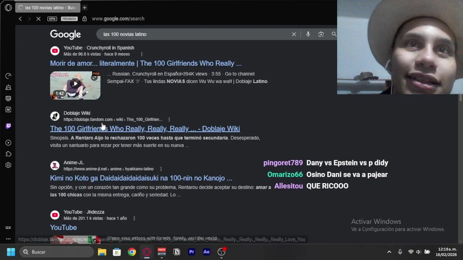463x260 pixels.
Task: Open Adobe Premiere Pro from taskbar
Action: click(192, 252)
